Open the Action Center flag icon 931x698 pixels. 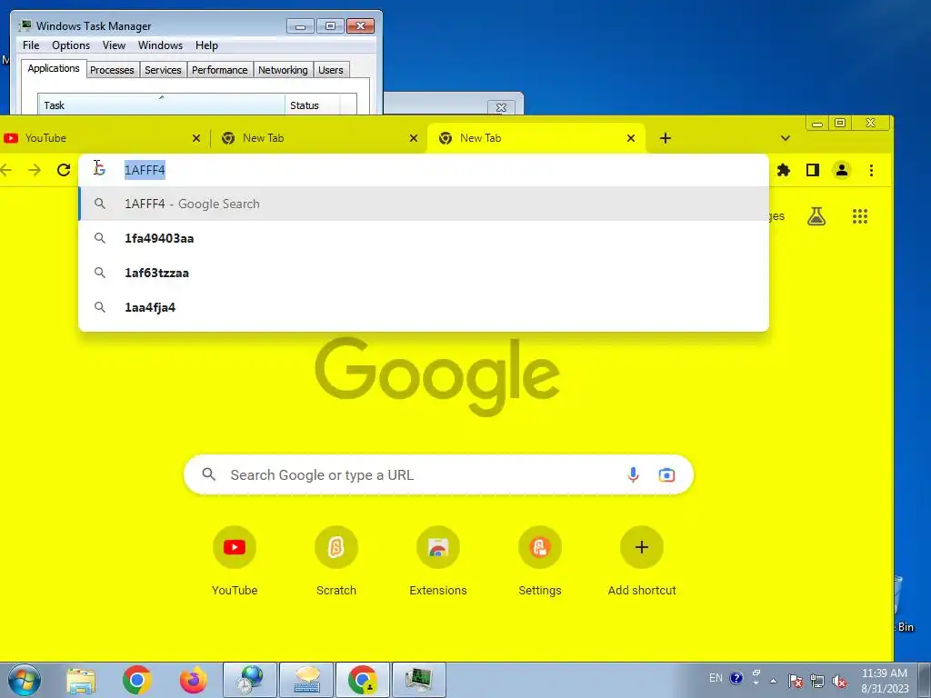click(796, 681)
